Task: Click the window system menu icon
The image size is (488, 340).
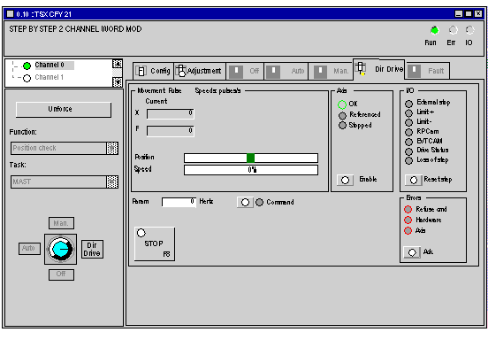Action: pos(11,13)
